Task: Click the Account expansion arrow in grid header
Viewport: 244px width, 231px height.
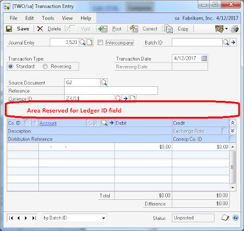Action: coord(112,123)
